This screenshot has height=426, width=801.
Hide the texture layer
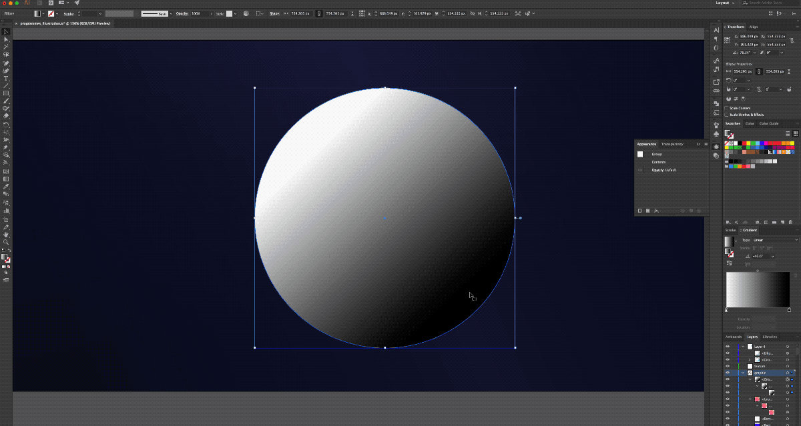[x=728, y=366]
